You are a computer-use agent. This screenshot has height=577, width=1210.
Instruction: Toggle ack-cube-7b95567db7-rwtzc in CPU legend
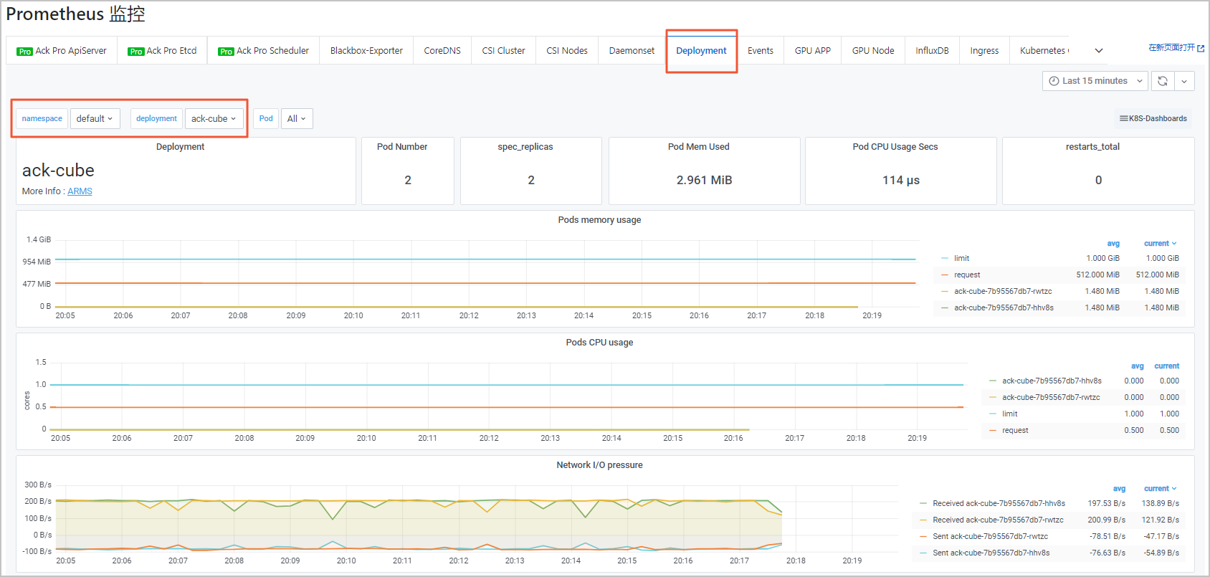(x=1051, y=397)
